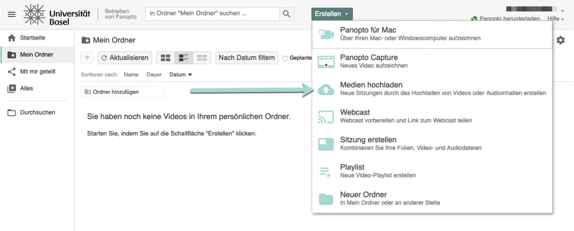The width and height of the screenshot is (574, 231).
Task: Switch to compact list view icon
Action: 202,58
